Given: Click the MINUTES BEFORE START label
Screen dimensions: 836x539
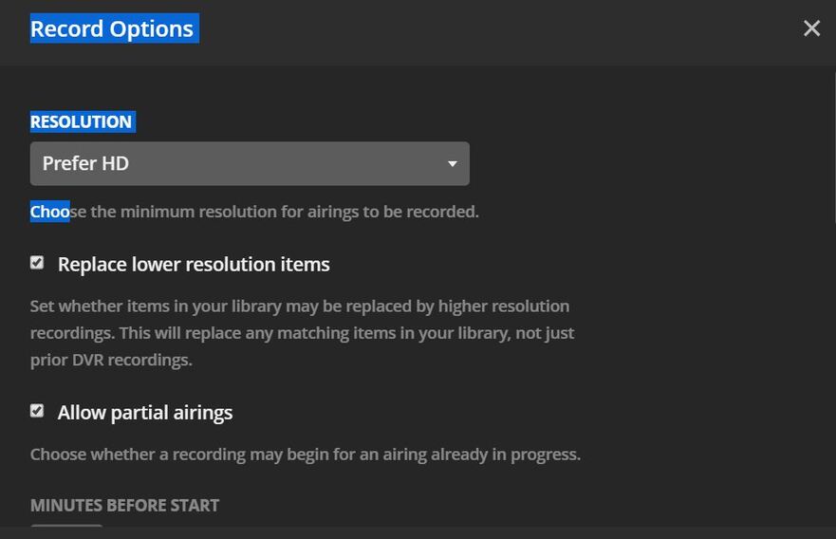Looking at the screenshot, I should click(124, 506).
